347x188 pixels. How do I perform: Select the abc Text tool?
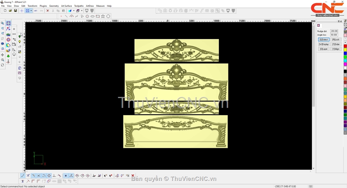pyautogui.click(x=8, y=34)
